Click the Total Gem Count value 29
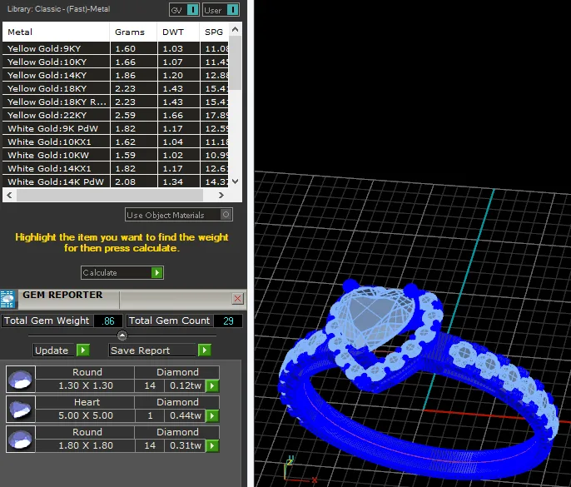 [228, 321]
